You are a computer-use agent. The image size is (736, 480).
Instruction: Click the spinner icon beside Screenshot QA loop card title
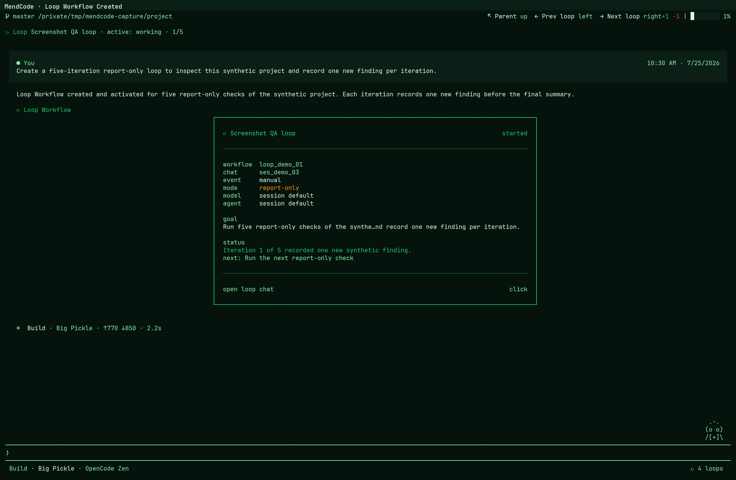[225, 134]
